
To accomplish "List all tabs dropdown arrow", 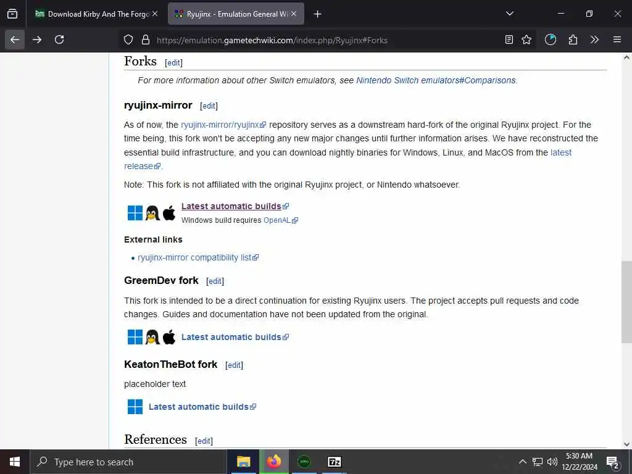I will pos(510,14).
